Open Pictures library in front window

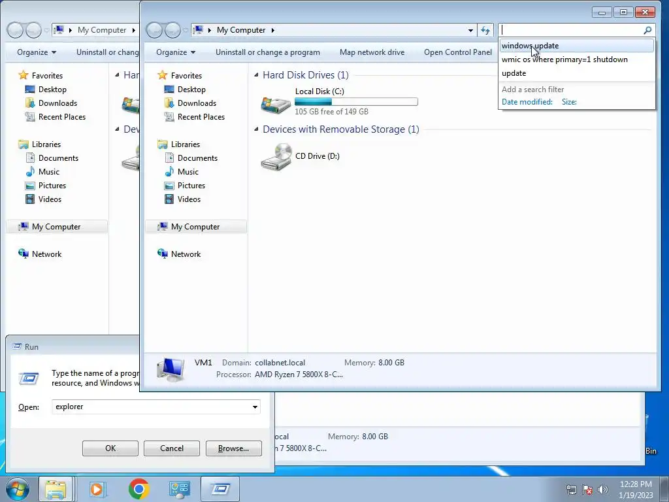(191, 185)
